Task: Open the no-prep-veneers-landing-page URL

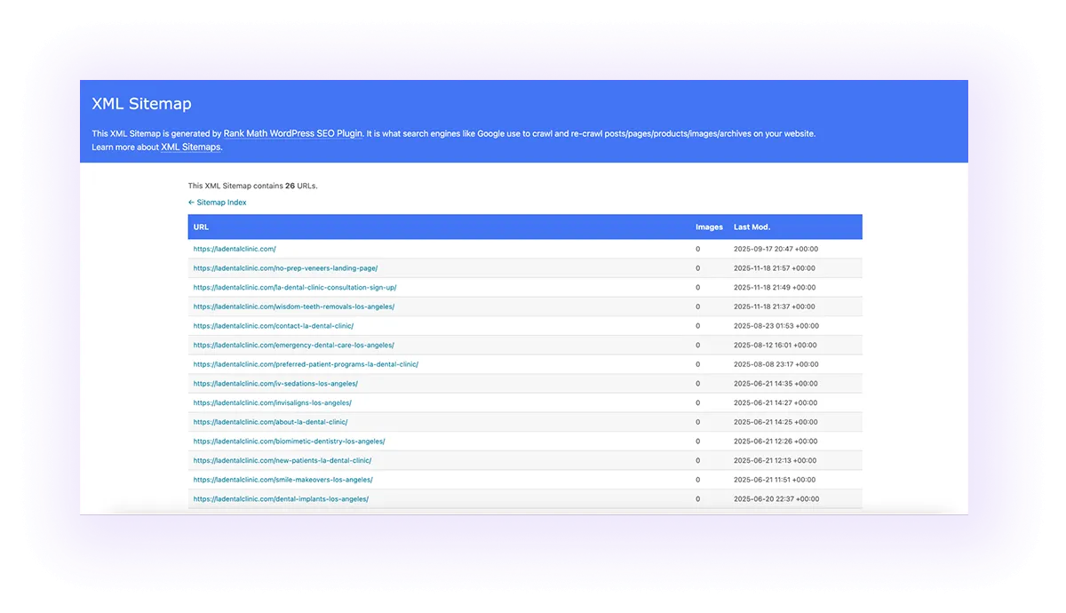Action: tap(285, 268)
